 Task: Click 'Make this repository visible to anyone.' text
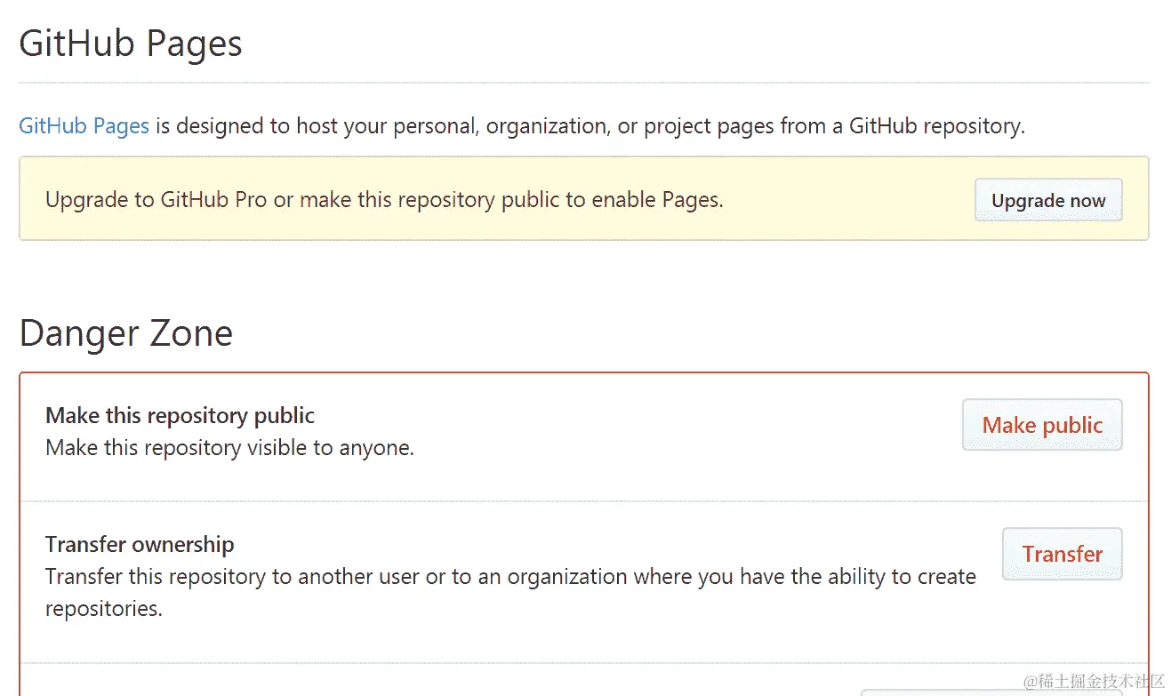229,447
